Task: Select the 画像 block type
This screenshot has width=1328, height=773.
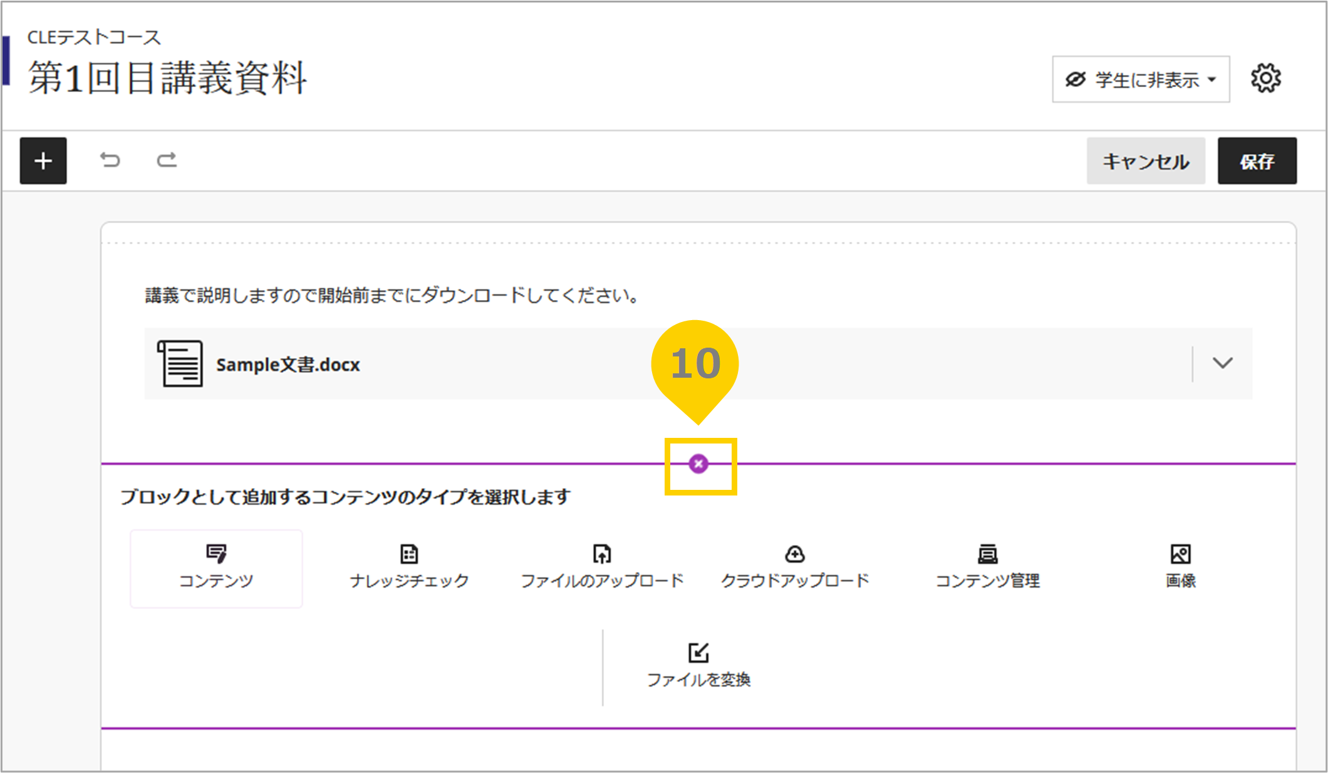Action: pos(1181,568)
